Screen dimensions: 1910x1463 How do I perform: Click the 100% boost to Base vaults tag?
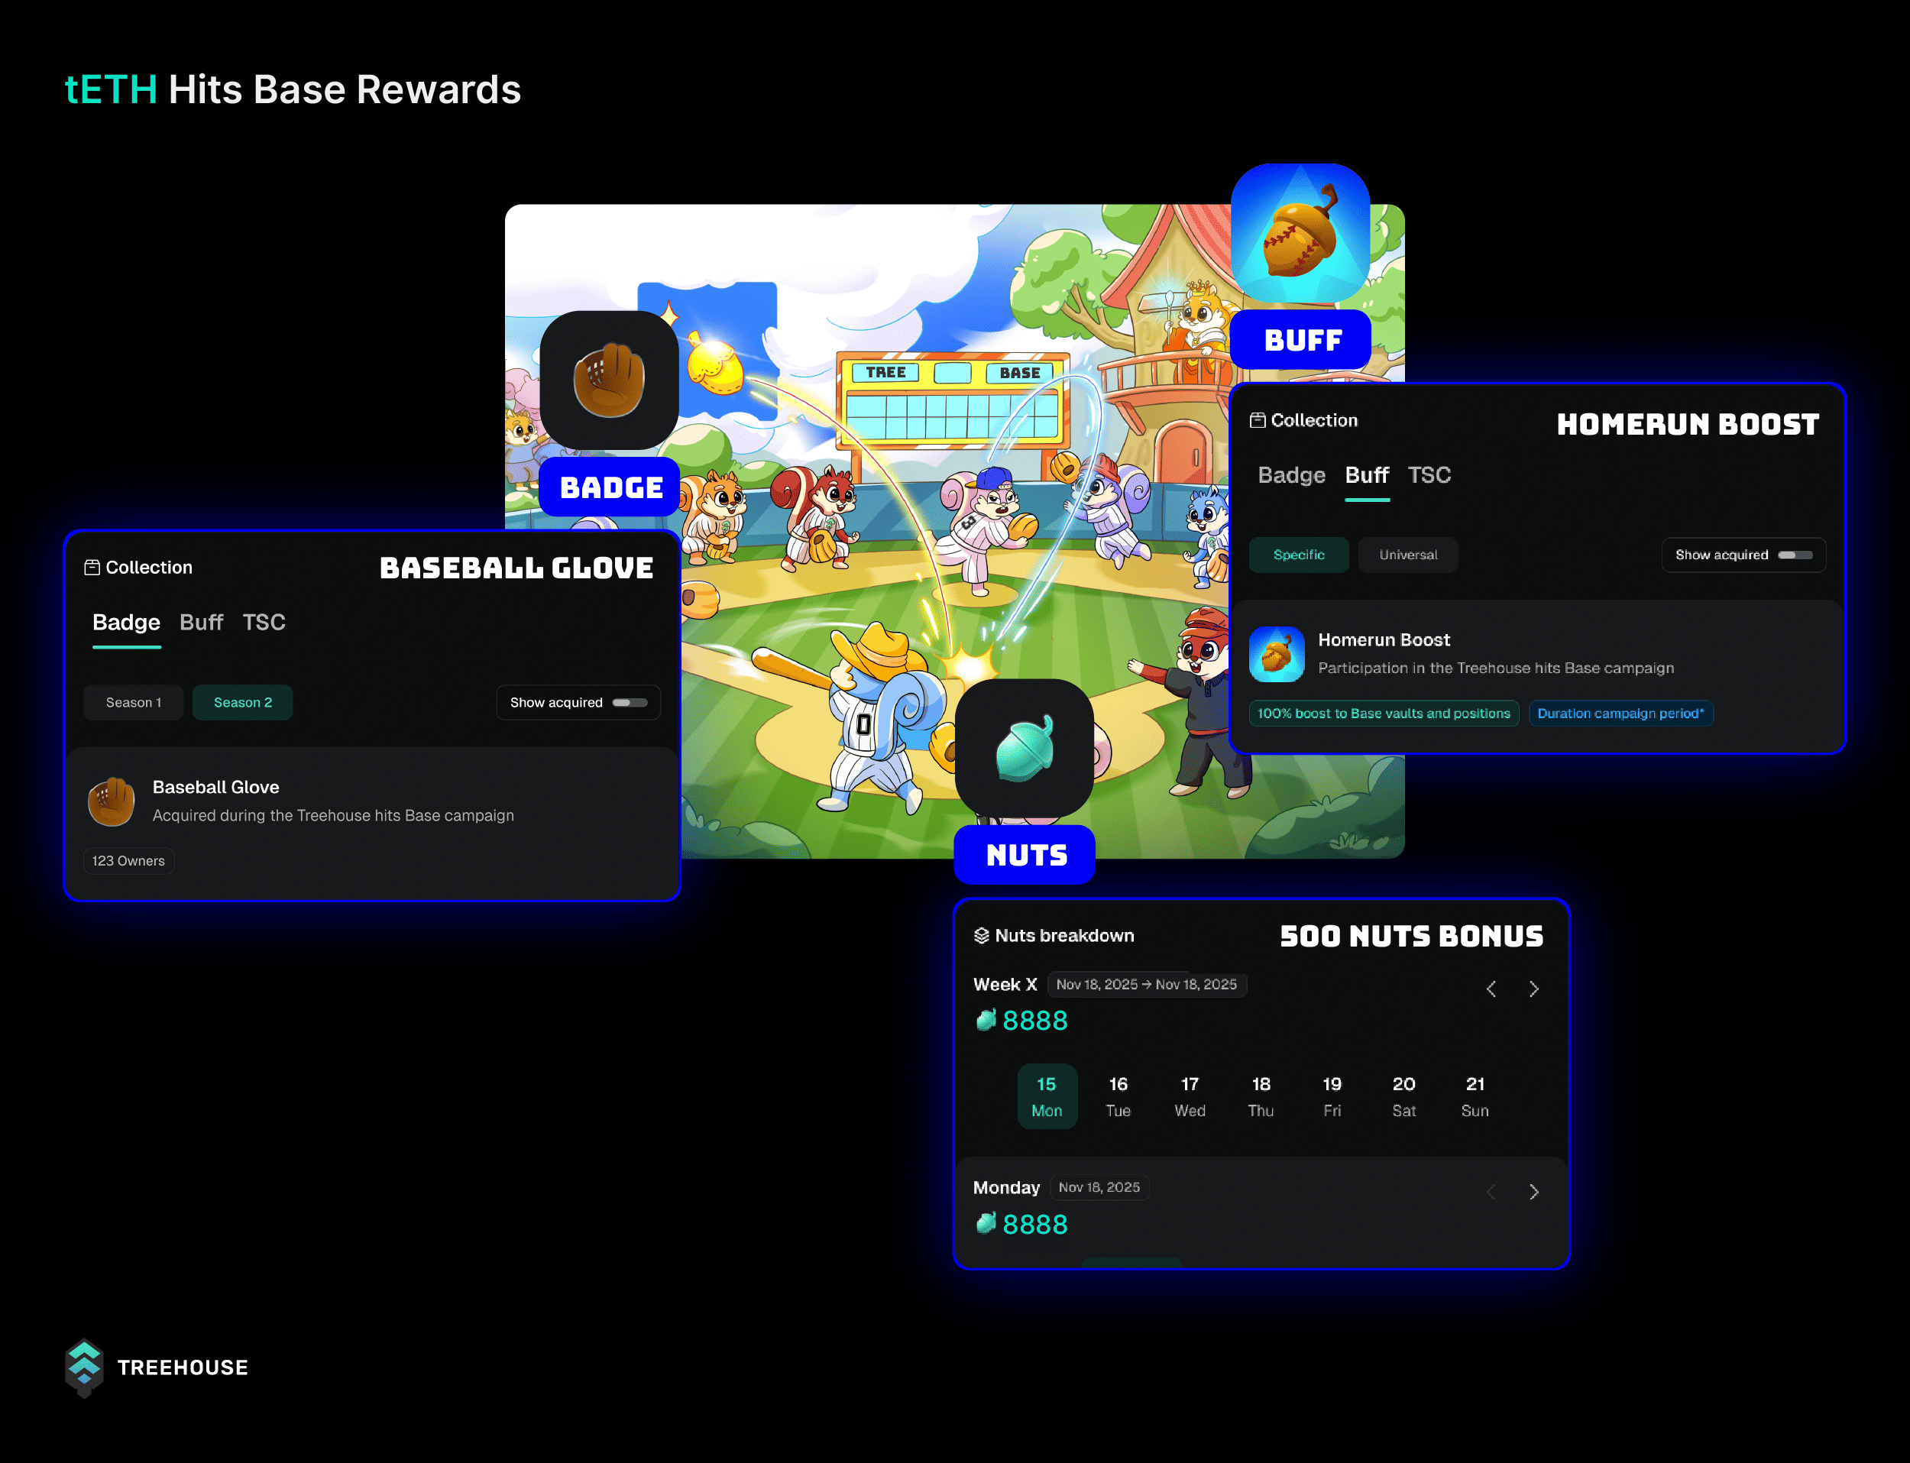point(1383,714)
